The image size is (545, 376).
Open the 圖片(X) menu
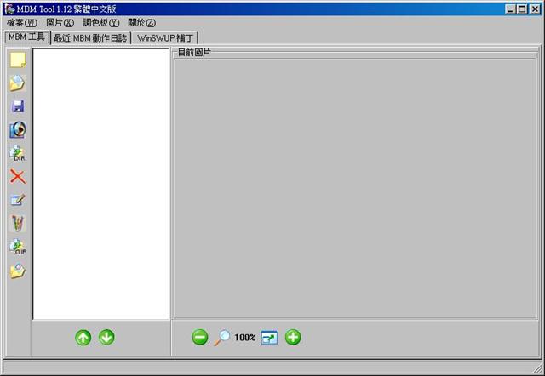60,23
